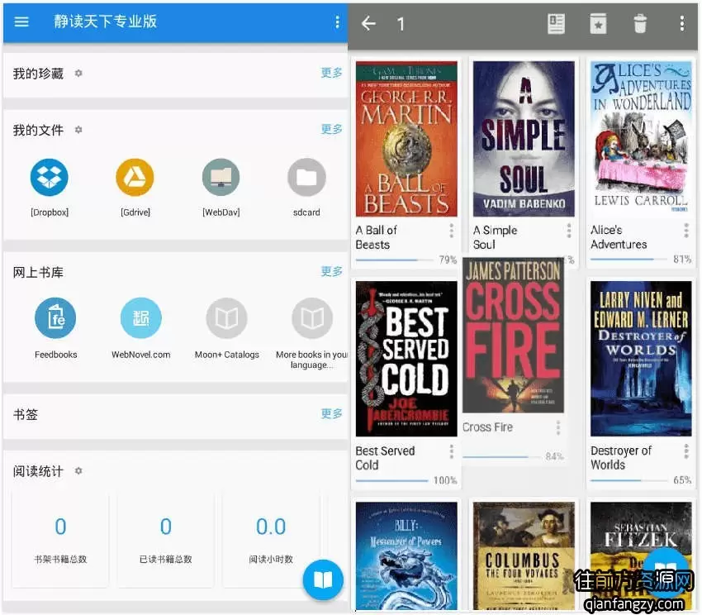This screenshot has height=615, width=702.
Task: Open overflow menu in blue header
Action: tap(337, 22)
